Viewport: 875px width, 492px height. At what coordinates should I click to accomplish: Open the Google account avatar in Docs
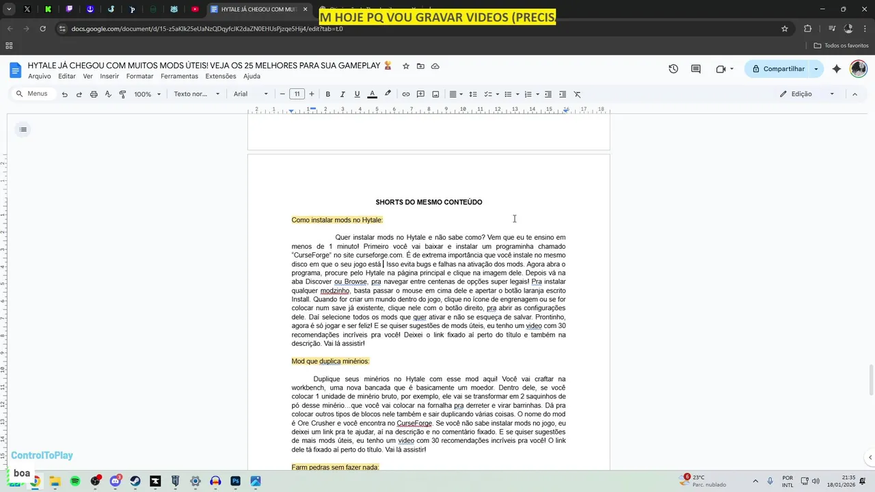click(x=859, y=69)
